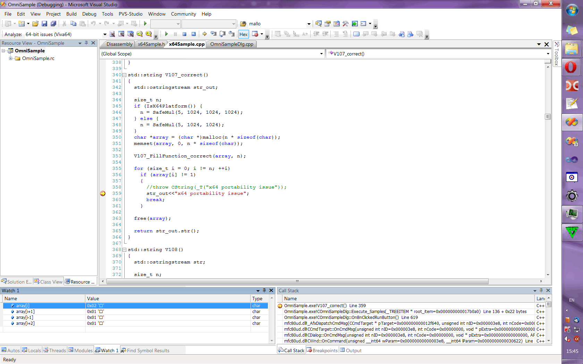
Task: Click the Step Into icon
Action: 214,34
